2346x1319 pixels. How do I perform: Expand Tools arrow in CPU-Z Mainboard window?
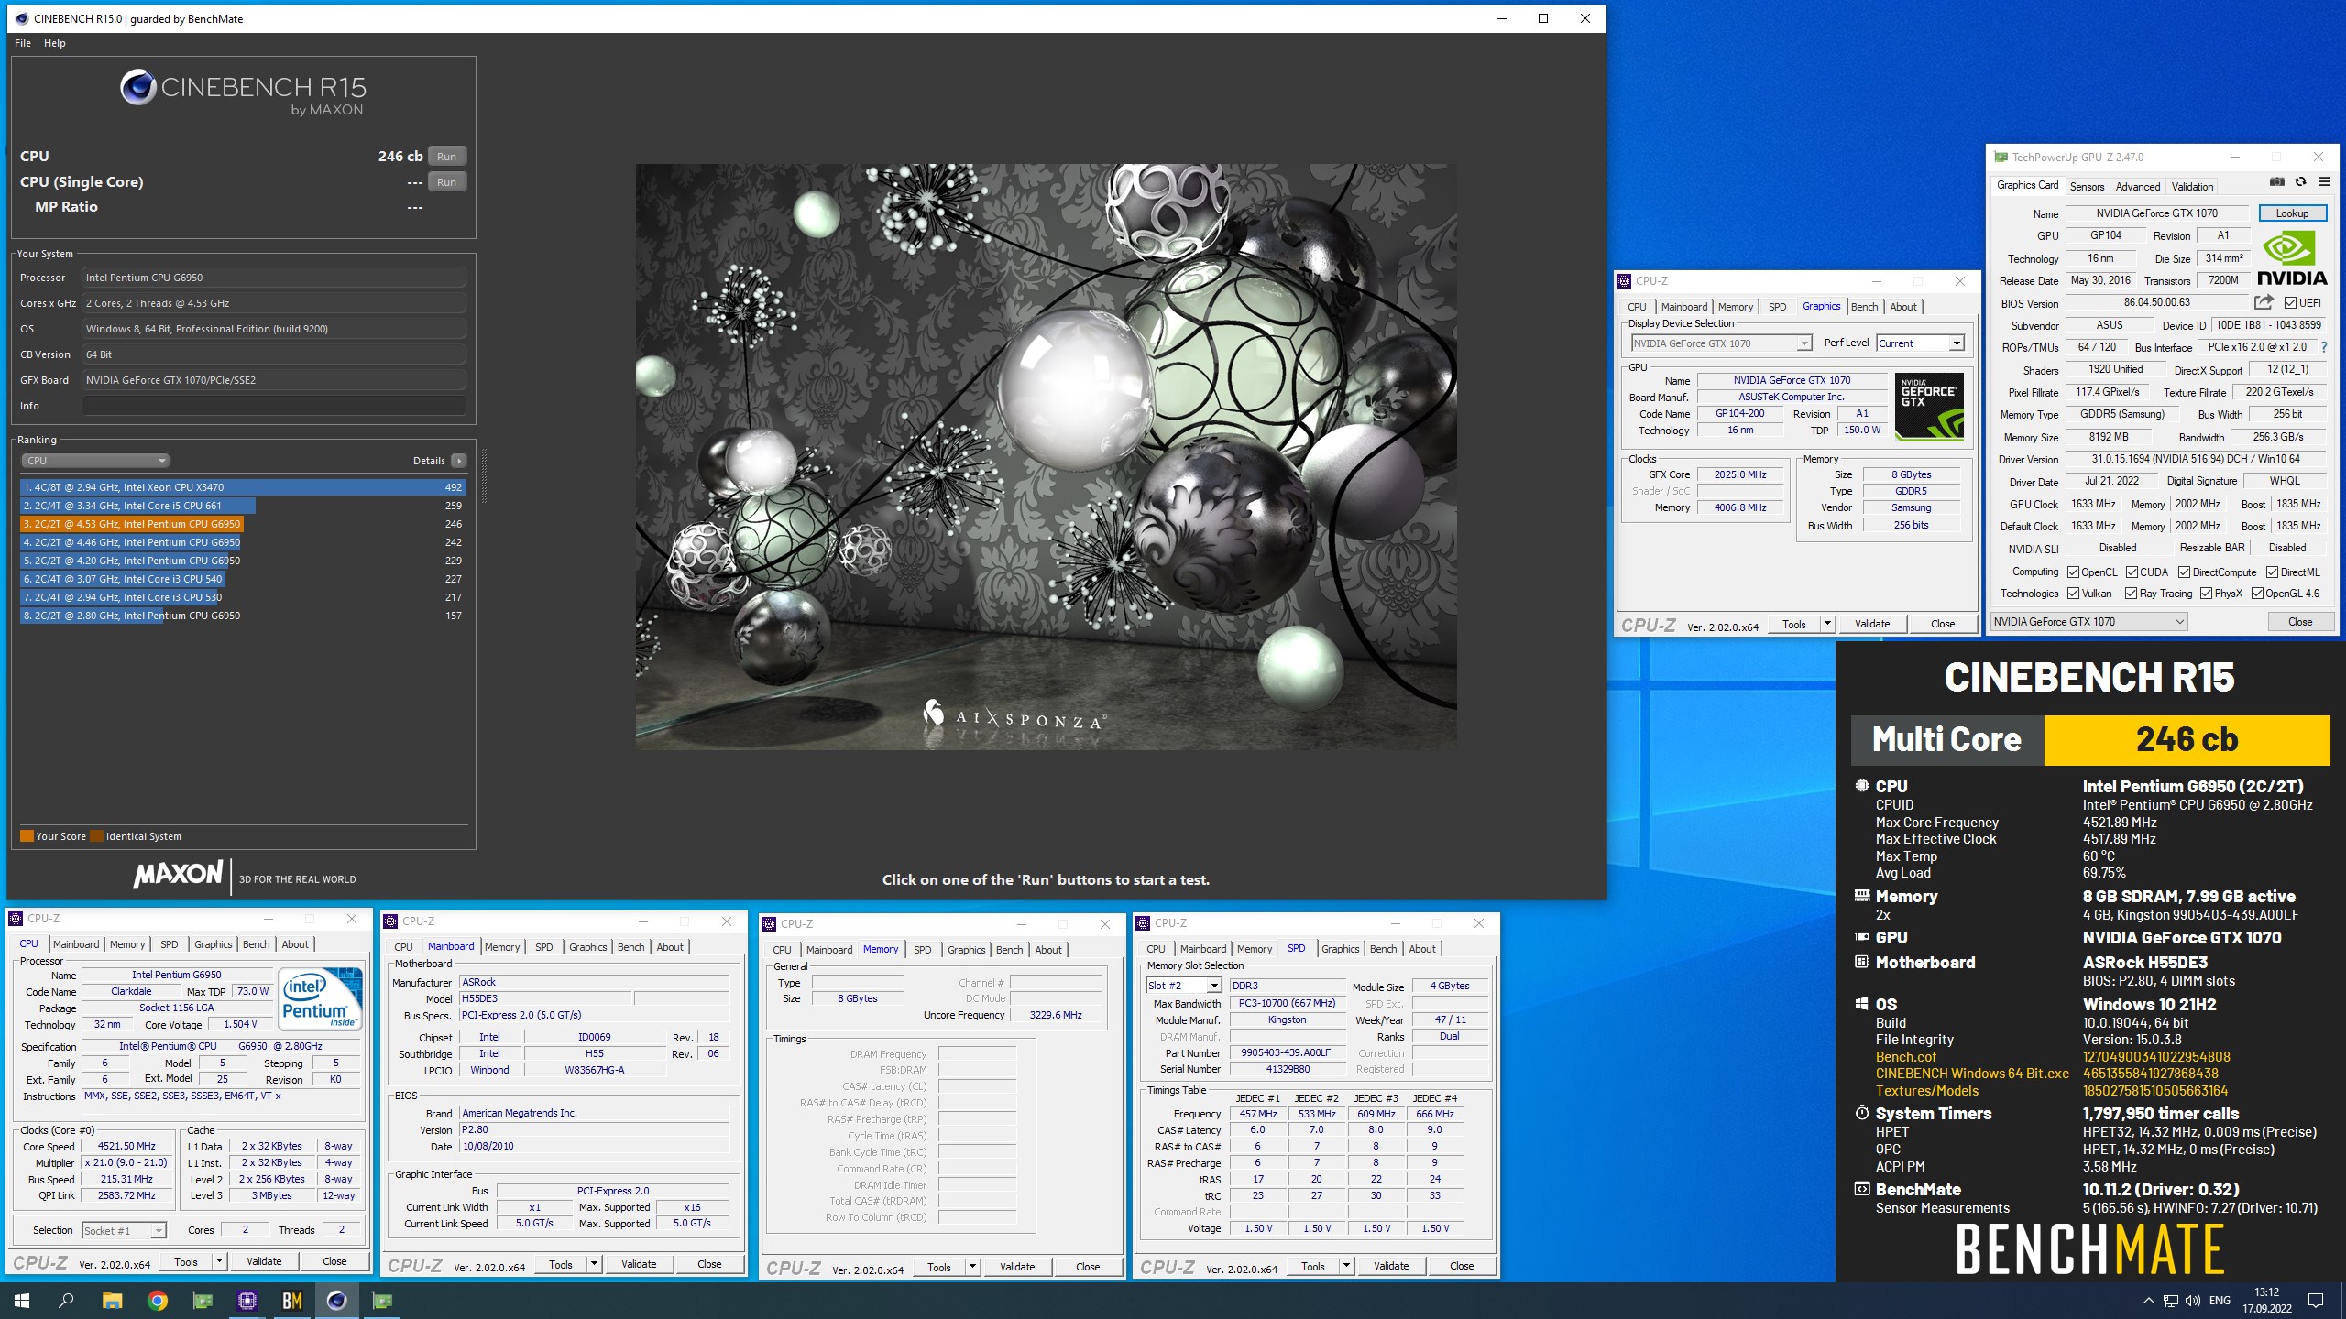point(594,1264)
